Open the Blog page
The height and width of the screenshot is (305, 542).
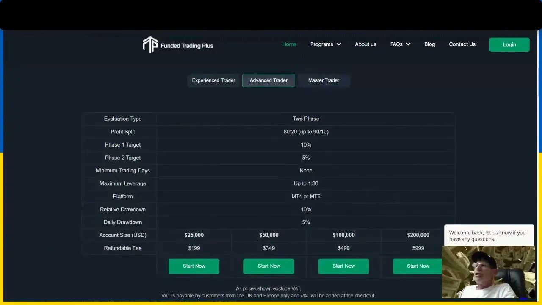tap(429, 44)
